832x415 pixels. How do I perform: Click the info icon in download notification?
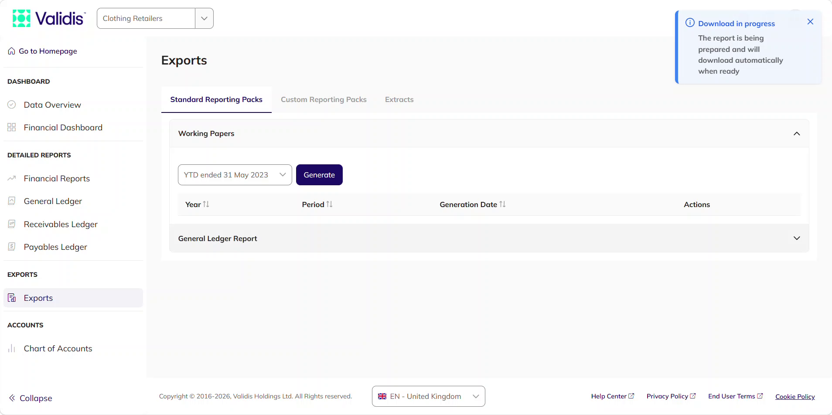pyautogui.click(x=690, y=23)
